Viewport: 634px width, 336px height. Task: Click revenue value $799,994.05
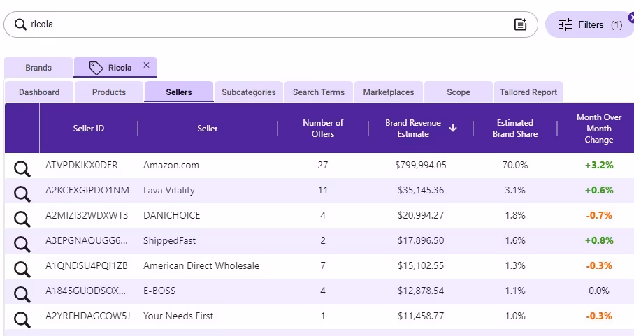[x=421, y=165]
